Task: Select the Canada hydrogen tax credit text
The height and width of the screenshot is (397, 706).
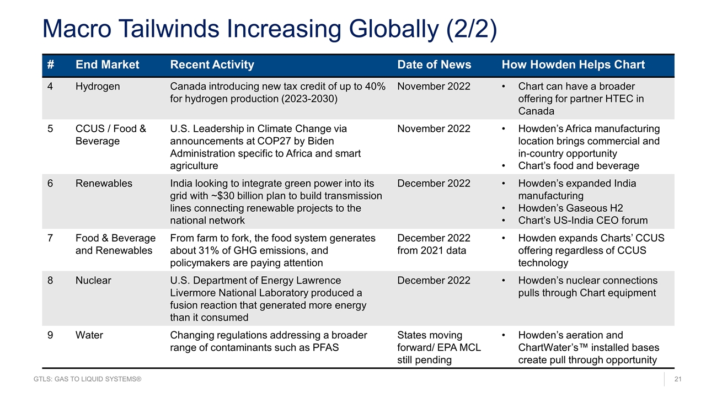Action: [x=278, y=93]
